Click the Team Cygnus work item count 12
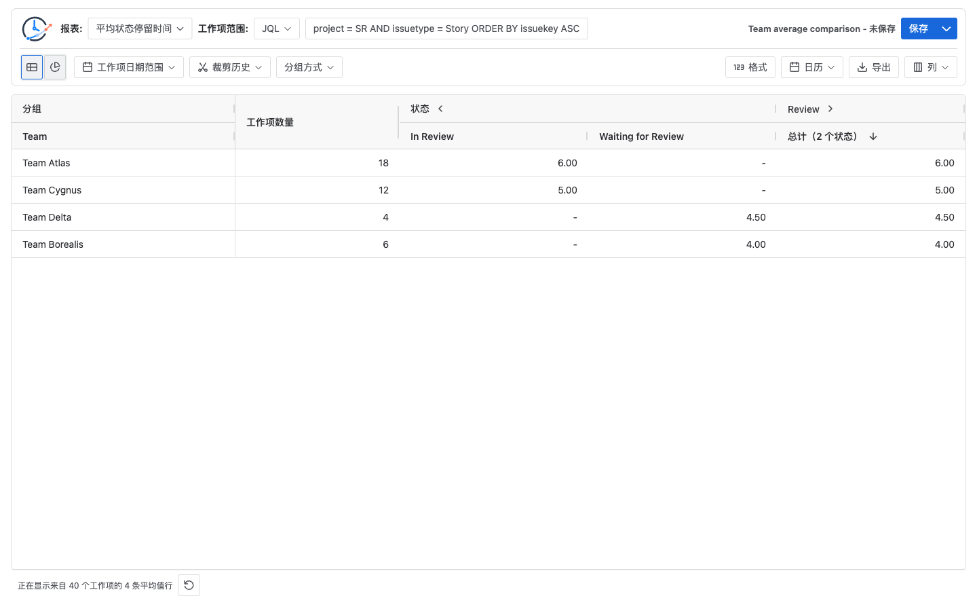The image size is (977, 611). [383, 190]
